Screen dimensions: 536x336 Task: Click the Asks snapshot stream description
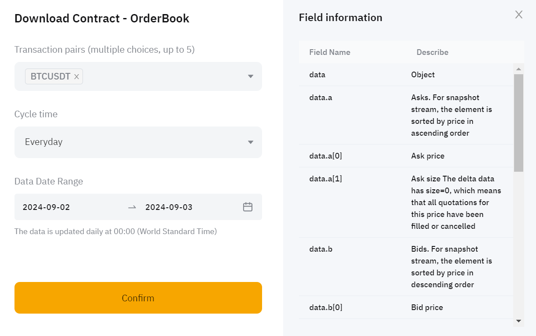tap(452, 115)
